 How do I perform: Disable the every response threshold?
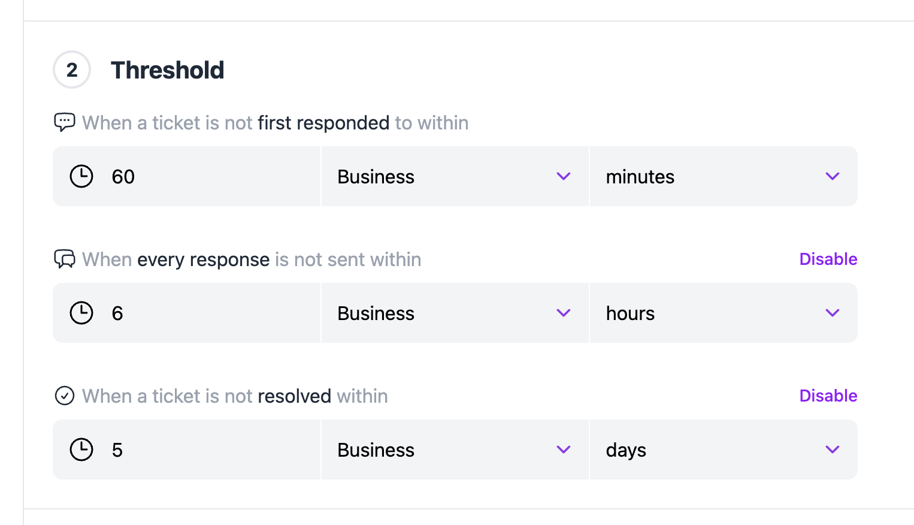828,259
